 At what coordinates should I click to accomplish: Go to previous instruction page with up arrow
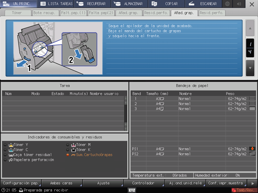250,28
